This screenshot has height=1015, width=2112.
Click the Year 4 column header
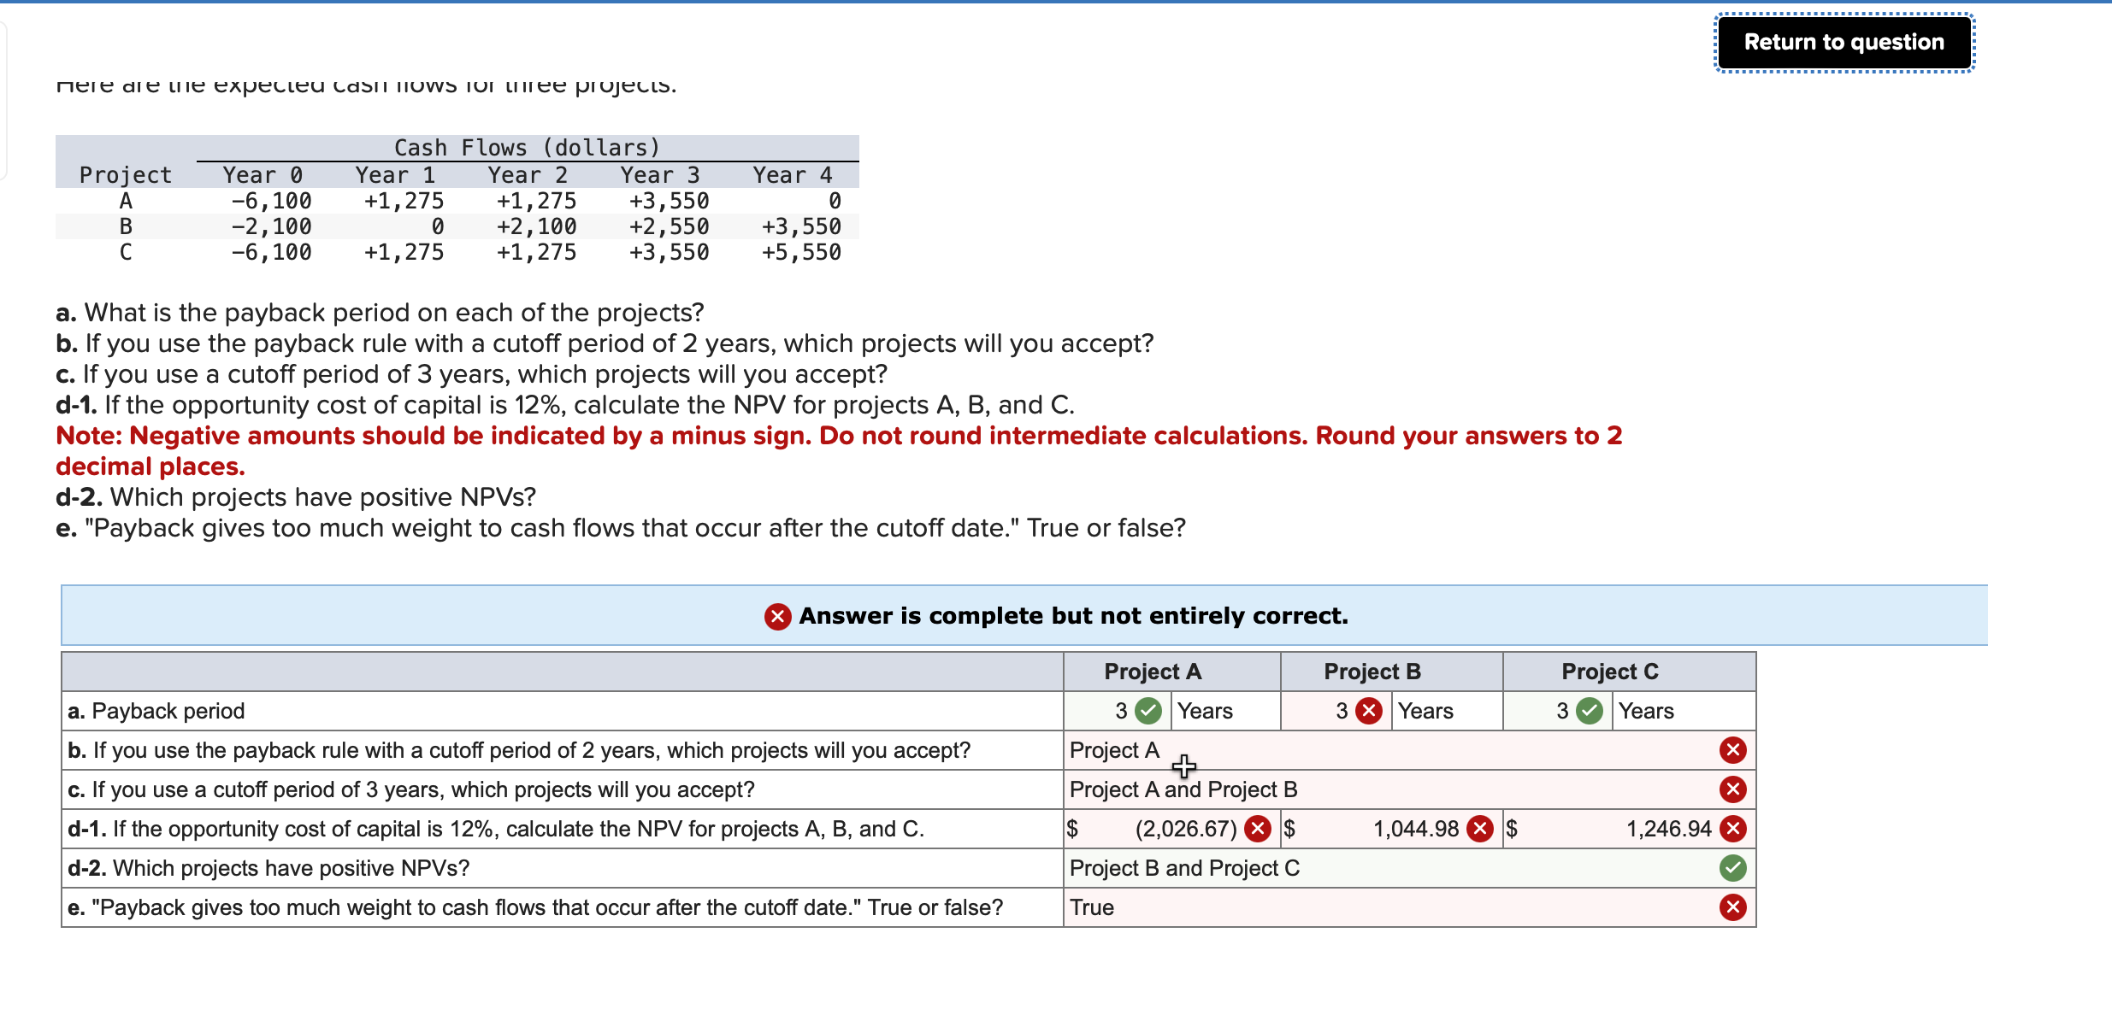(793, 175)
